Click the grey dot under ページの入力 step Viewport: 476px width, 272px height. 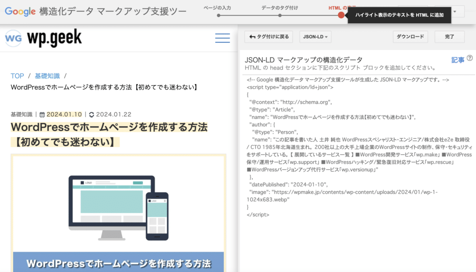click(x=218, y=15)
